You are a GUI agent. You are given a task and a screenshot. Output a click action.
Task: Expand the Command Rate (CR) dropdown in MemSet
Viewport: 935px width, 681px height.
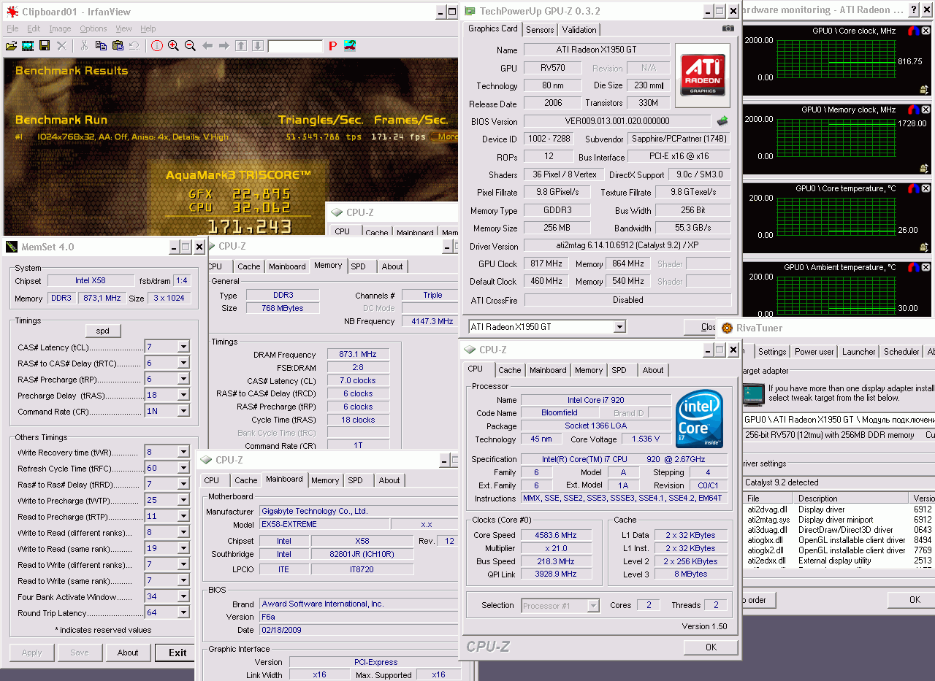183,411
